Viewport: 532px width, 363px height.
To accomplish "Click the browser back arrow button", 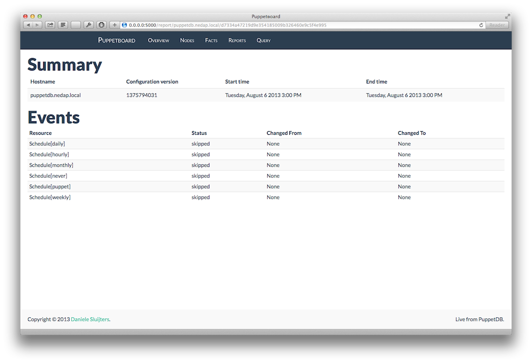I will coord(28,25).
